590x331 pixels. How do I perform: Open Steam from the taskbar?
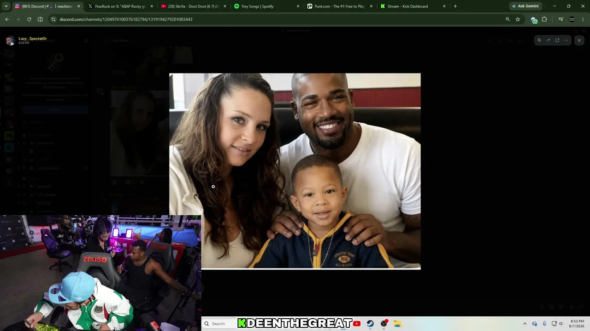click(x=370, y=324)
